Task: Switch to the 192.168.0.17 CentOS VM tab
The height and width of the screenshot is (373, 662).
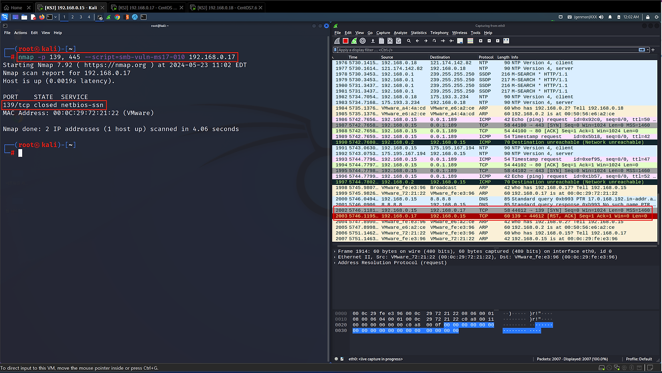Action: (x=146, y=8)
